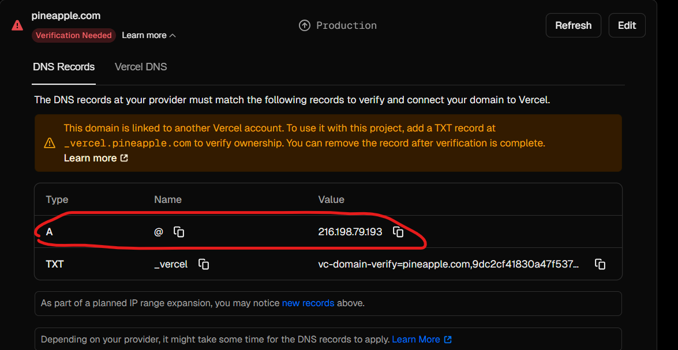
Task: Copy the _vercel TXT record name
Action: [204, 264]
